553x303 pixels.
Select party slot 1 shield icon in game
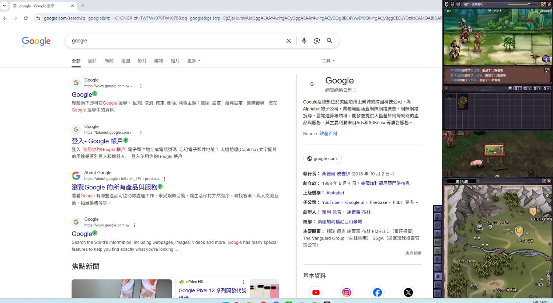click(x=446, y=4)
